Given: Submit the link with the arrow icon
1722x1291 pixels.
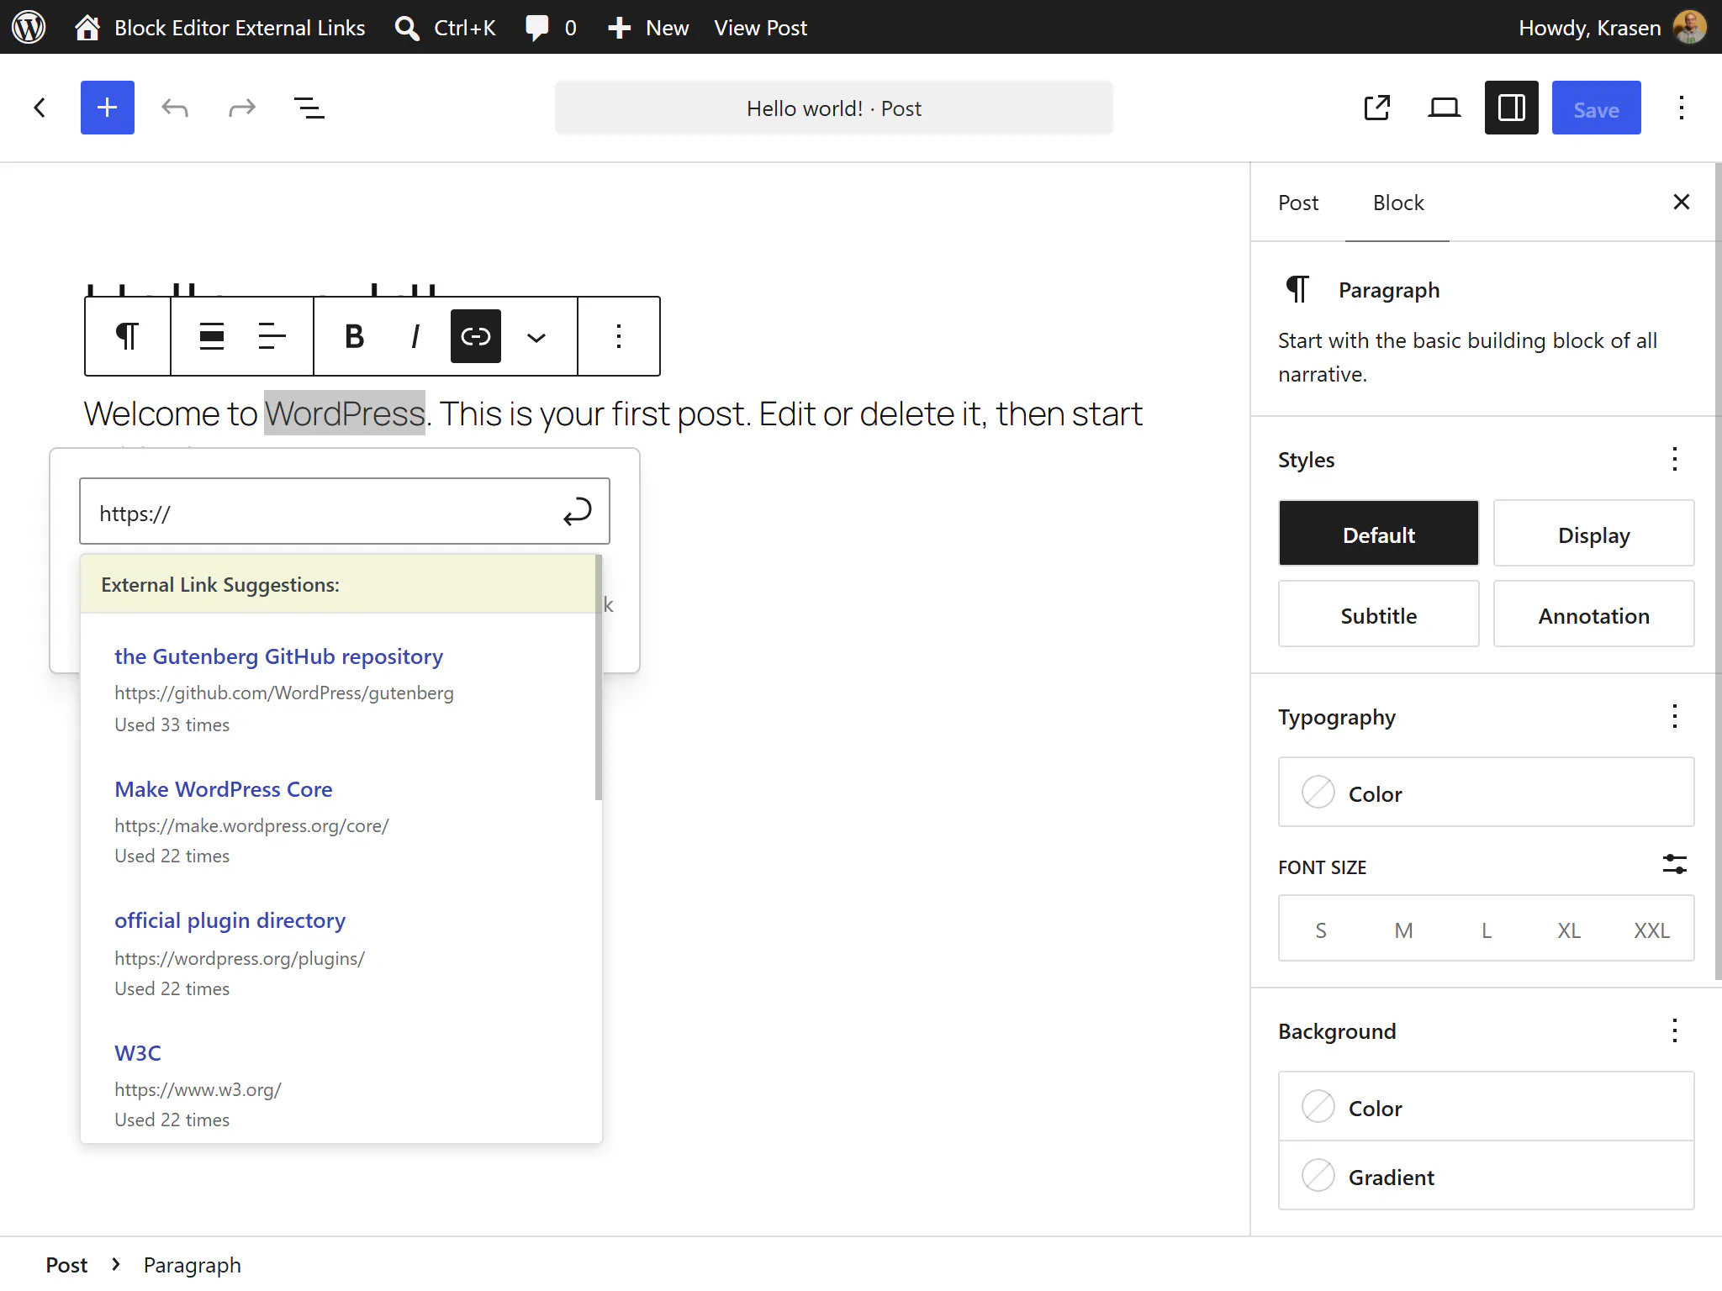Looking at the screenshot, I should [x=578, y=511].
